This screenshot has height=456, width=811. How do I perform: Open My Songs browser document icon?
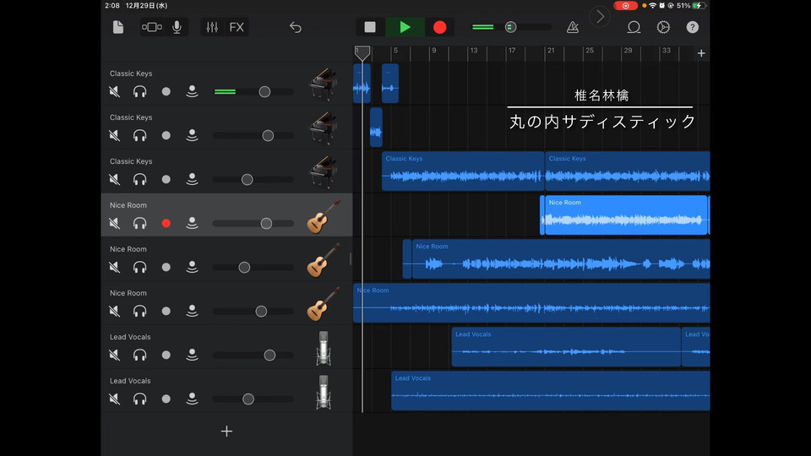point(118,27)
